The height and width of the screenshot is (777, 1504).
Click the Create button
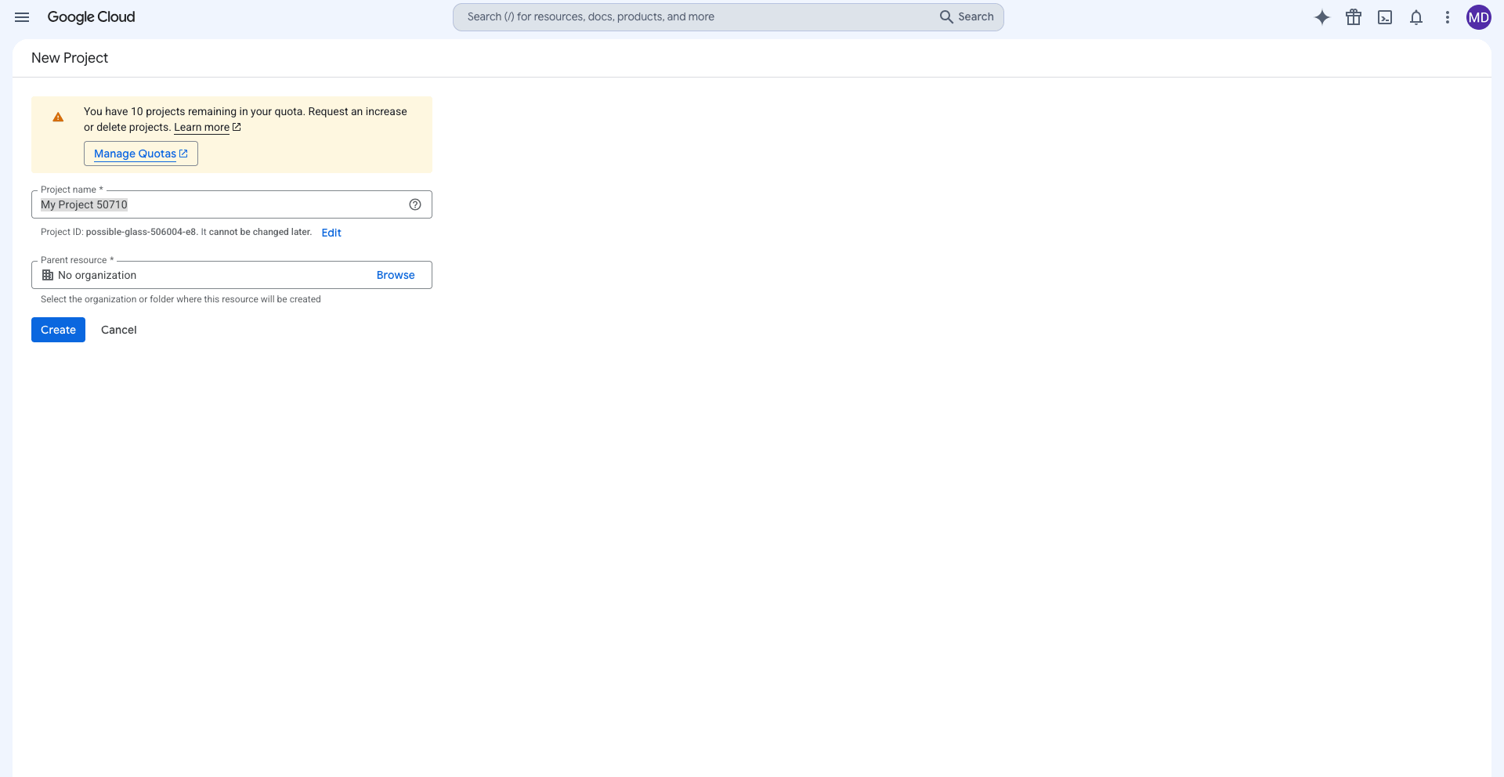(x=58, y=330)
